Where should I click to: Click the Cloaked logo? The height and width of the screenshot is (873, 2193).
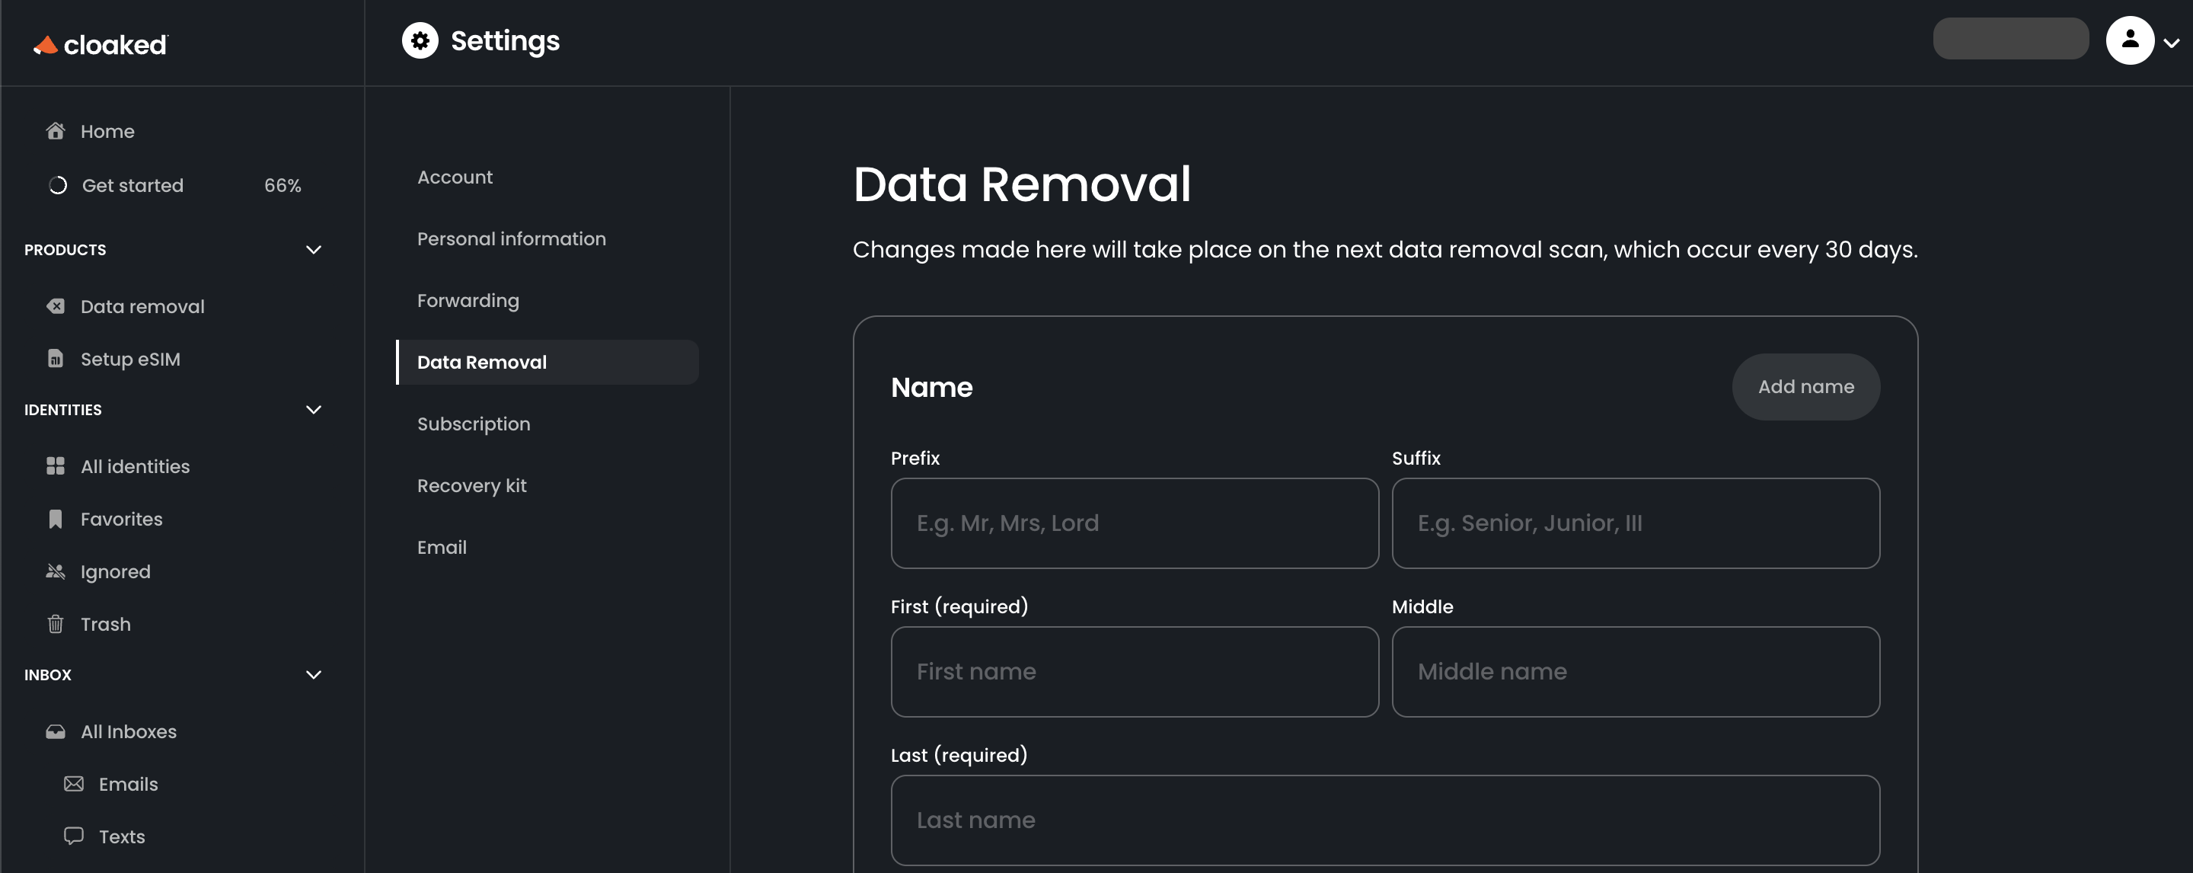pyautogui.click(x=101, y=44)
